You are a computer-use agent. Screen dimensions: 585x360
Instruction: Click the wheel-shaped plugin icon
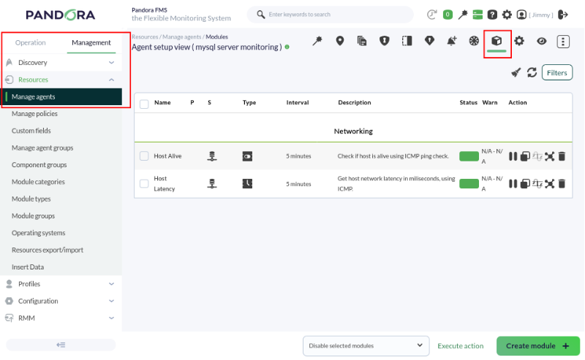coord(474,41)
